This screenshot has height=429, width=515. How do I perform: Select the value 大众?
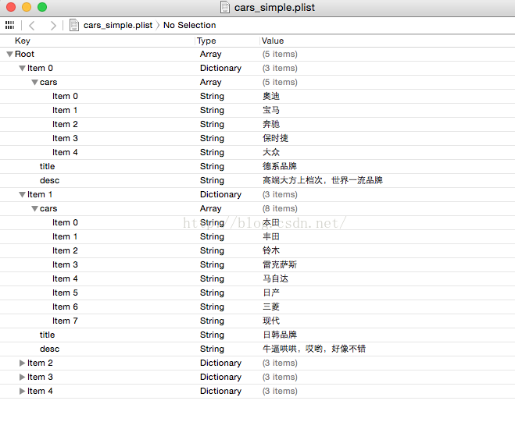[x=271, y=153]
